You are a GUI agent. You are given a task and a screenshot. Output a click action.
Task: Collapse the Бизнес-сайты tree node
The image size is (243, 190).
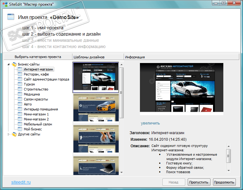click(8, 64)
